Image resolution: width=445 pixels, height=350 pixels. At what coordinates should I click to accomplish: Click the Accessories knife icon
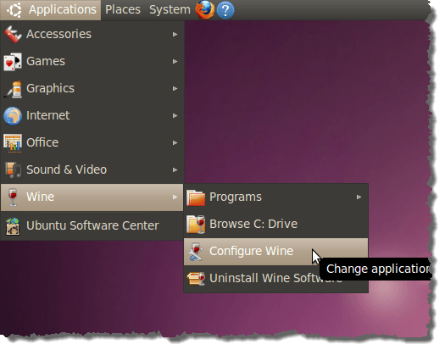coord(13,35)
